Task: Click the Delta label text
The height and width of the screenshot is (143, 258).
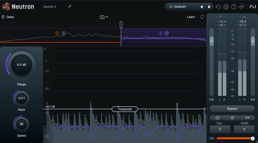Action: (x=10, y=17)
